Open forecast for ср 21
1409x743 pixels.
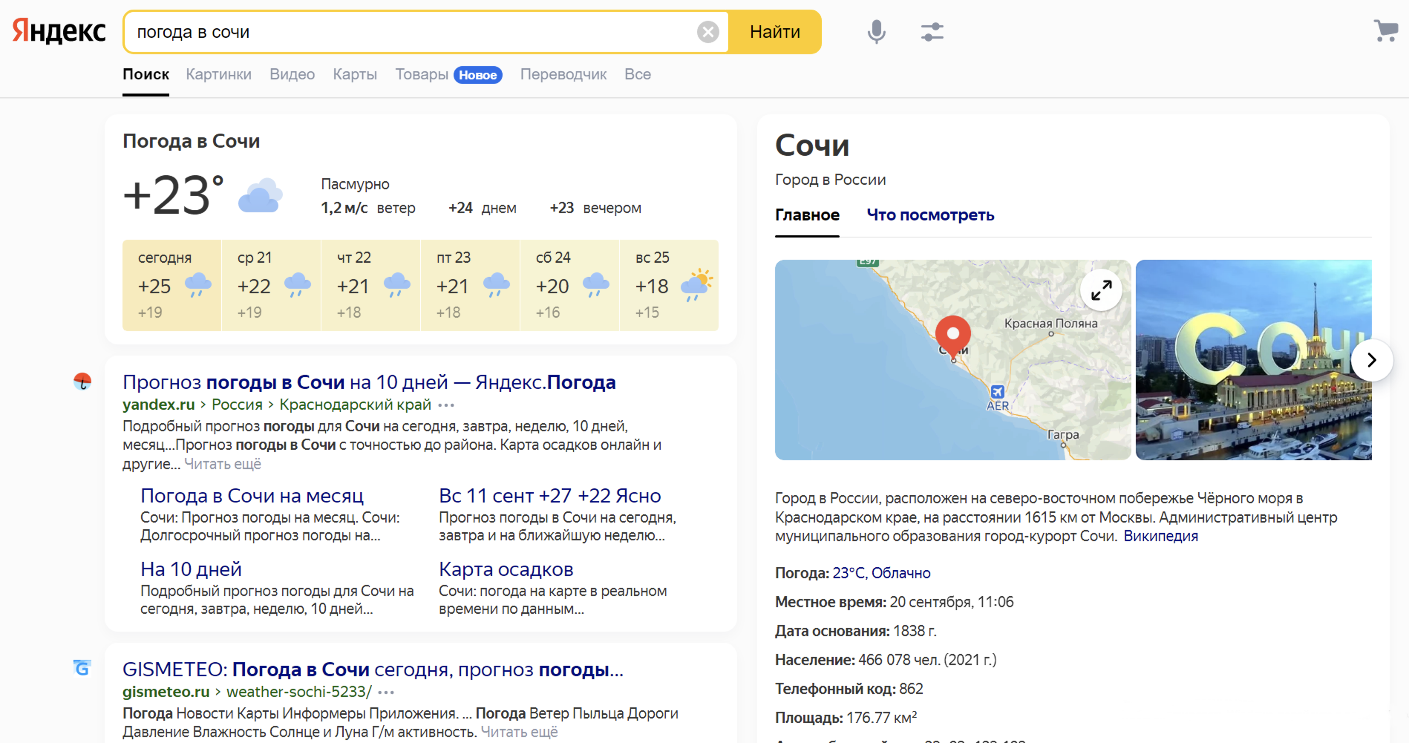(271, 285)
